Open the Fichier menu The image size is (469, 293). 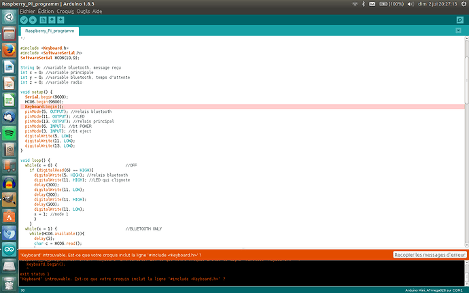click(x=27, y=12)
